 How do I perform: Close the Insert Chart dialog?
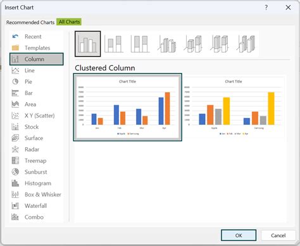click(x=288, y=8)
